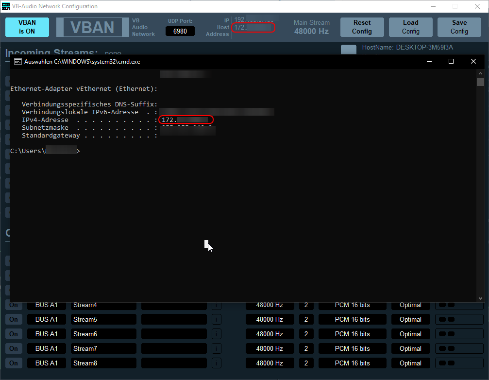Click the VB-Audio app icon in title bar
489x380 pixels.
pyautogui.click(x=6, y=6)
